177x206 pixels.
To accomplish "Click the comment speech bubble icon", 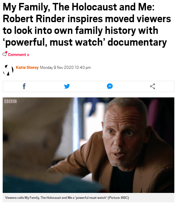I will coord(5,54).
